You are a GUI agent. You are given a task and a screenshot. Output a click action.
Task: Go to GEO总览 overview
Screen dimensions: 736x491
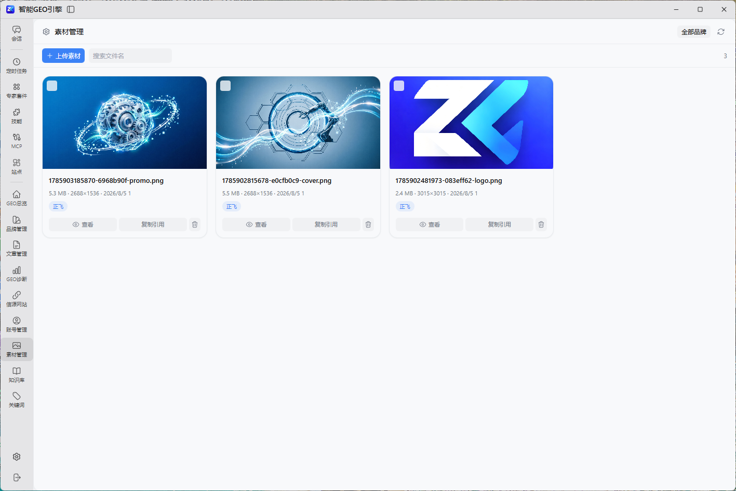coord(17,198)
